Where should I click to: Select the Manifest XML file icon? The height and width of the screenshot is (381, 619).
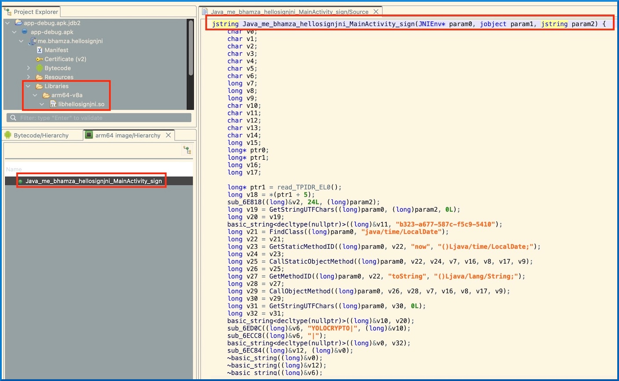point(40,50)
